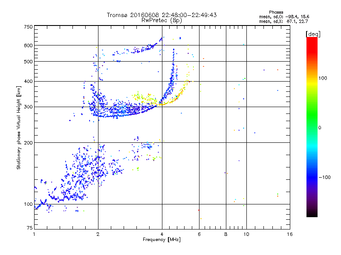The height and width of the screenshot is (255, 341).
Task: Click the colorbar tick label "100"
Action: (323, 78)
